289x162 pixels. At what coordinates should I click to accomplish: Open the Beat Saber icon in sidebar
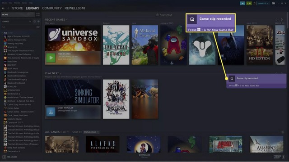(5, 62)
